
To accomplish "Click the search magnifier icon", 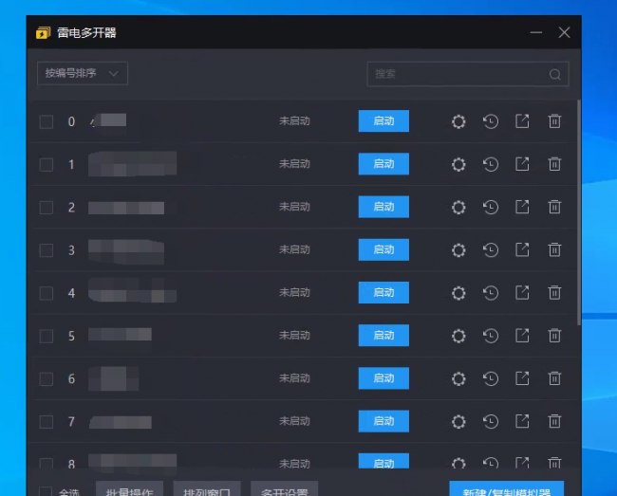I will tap(555, 74).
